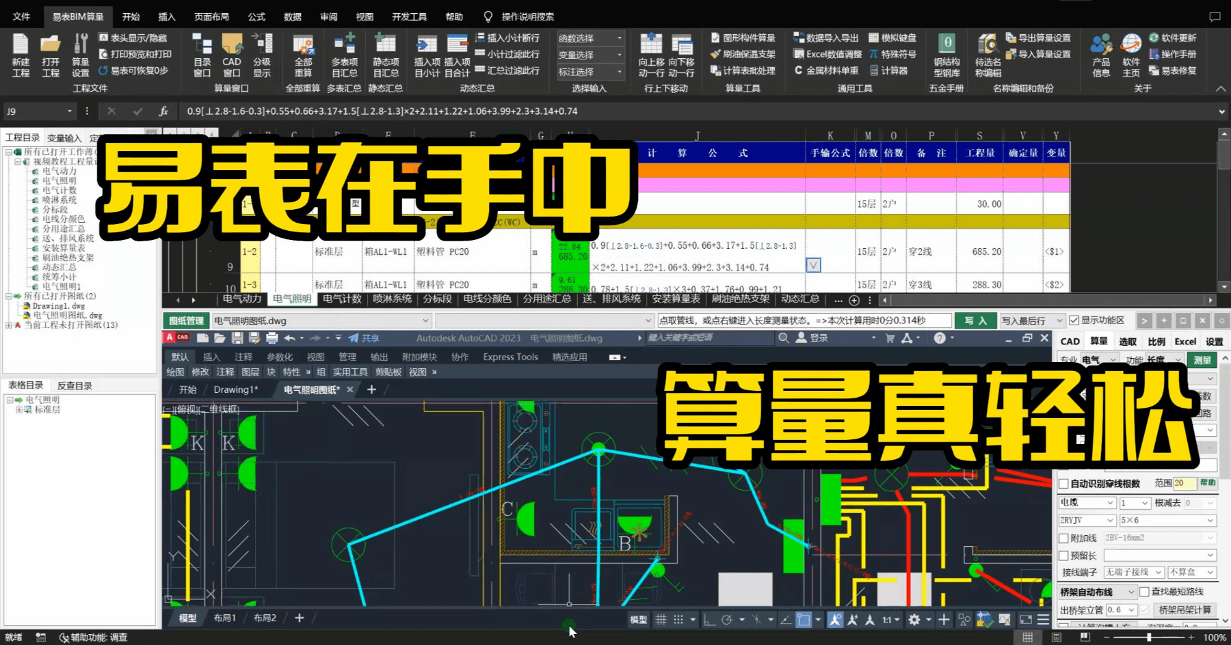The image size is (1231, 645).
Task: Click 登录 (sign in) in AutoCAD title bar
Action: (812, 338)
